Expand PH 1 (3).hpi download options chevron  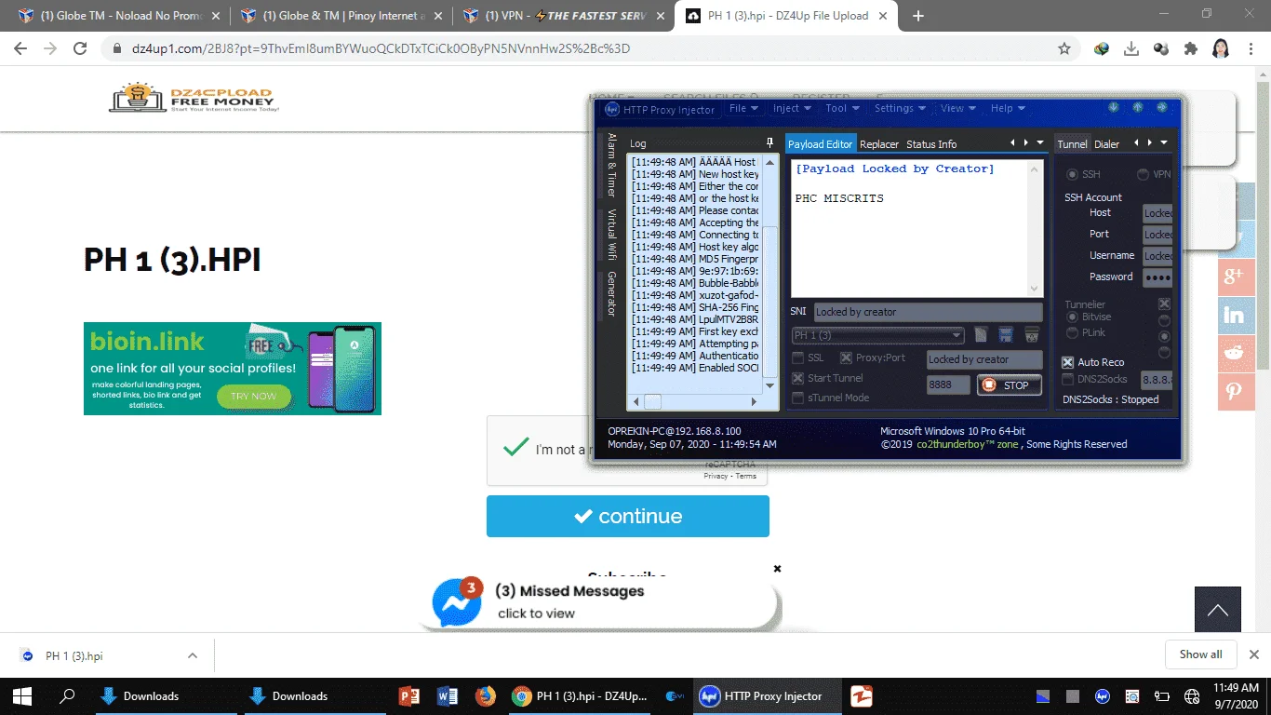click(193, 655)
